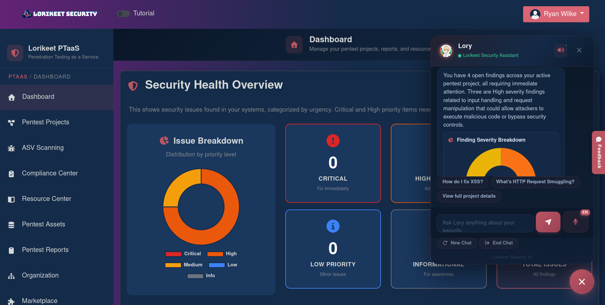Image resolution: width=605 pixels, height=305 pixels.
Task: Click the blue info icon on Low Priority card
Action: pos(333,226)
